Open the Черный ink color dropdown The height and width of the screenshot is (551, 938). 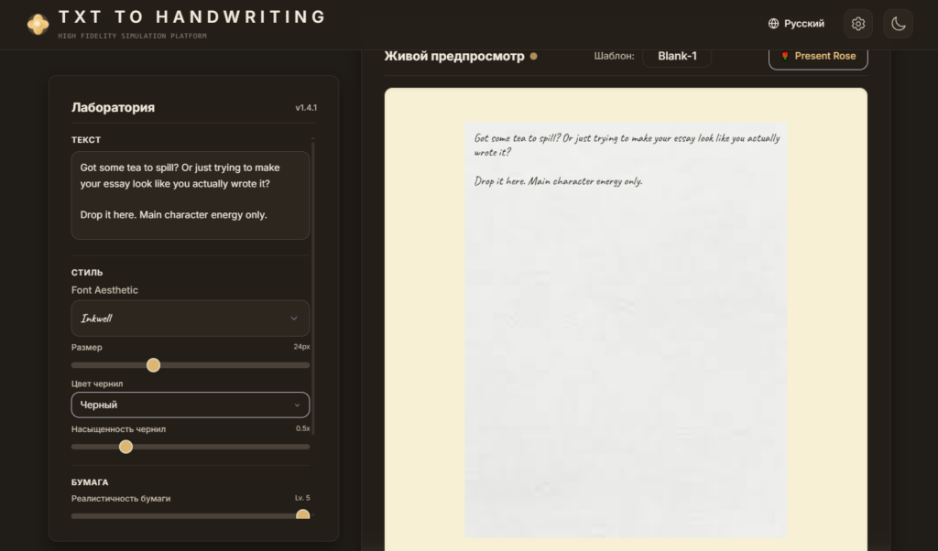191,405
